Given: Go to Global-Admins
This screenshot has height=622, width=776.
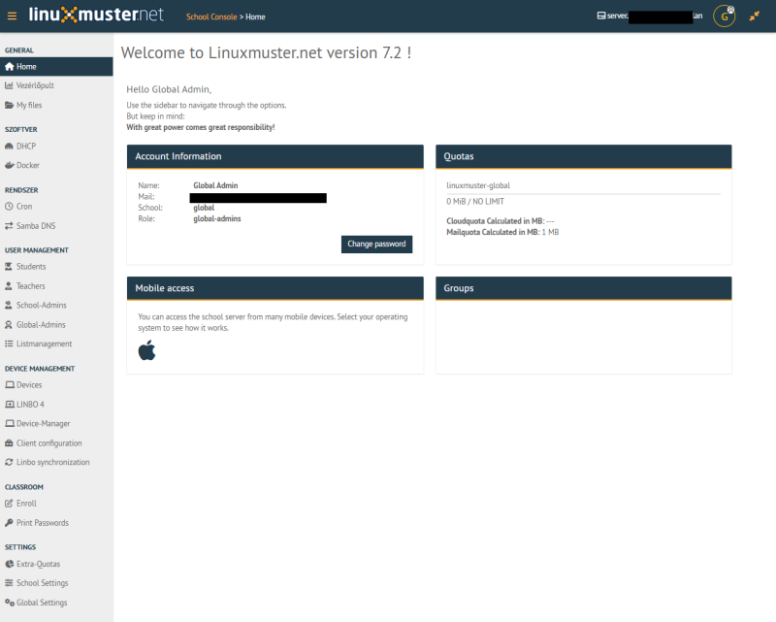Looking at the screenshot, I should [x=56, y=325].
